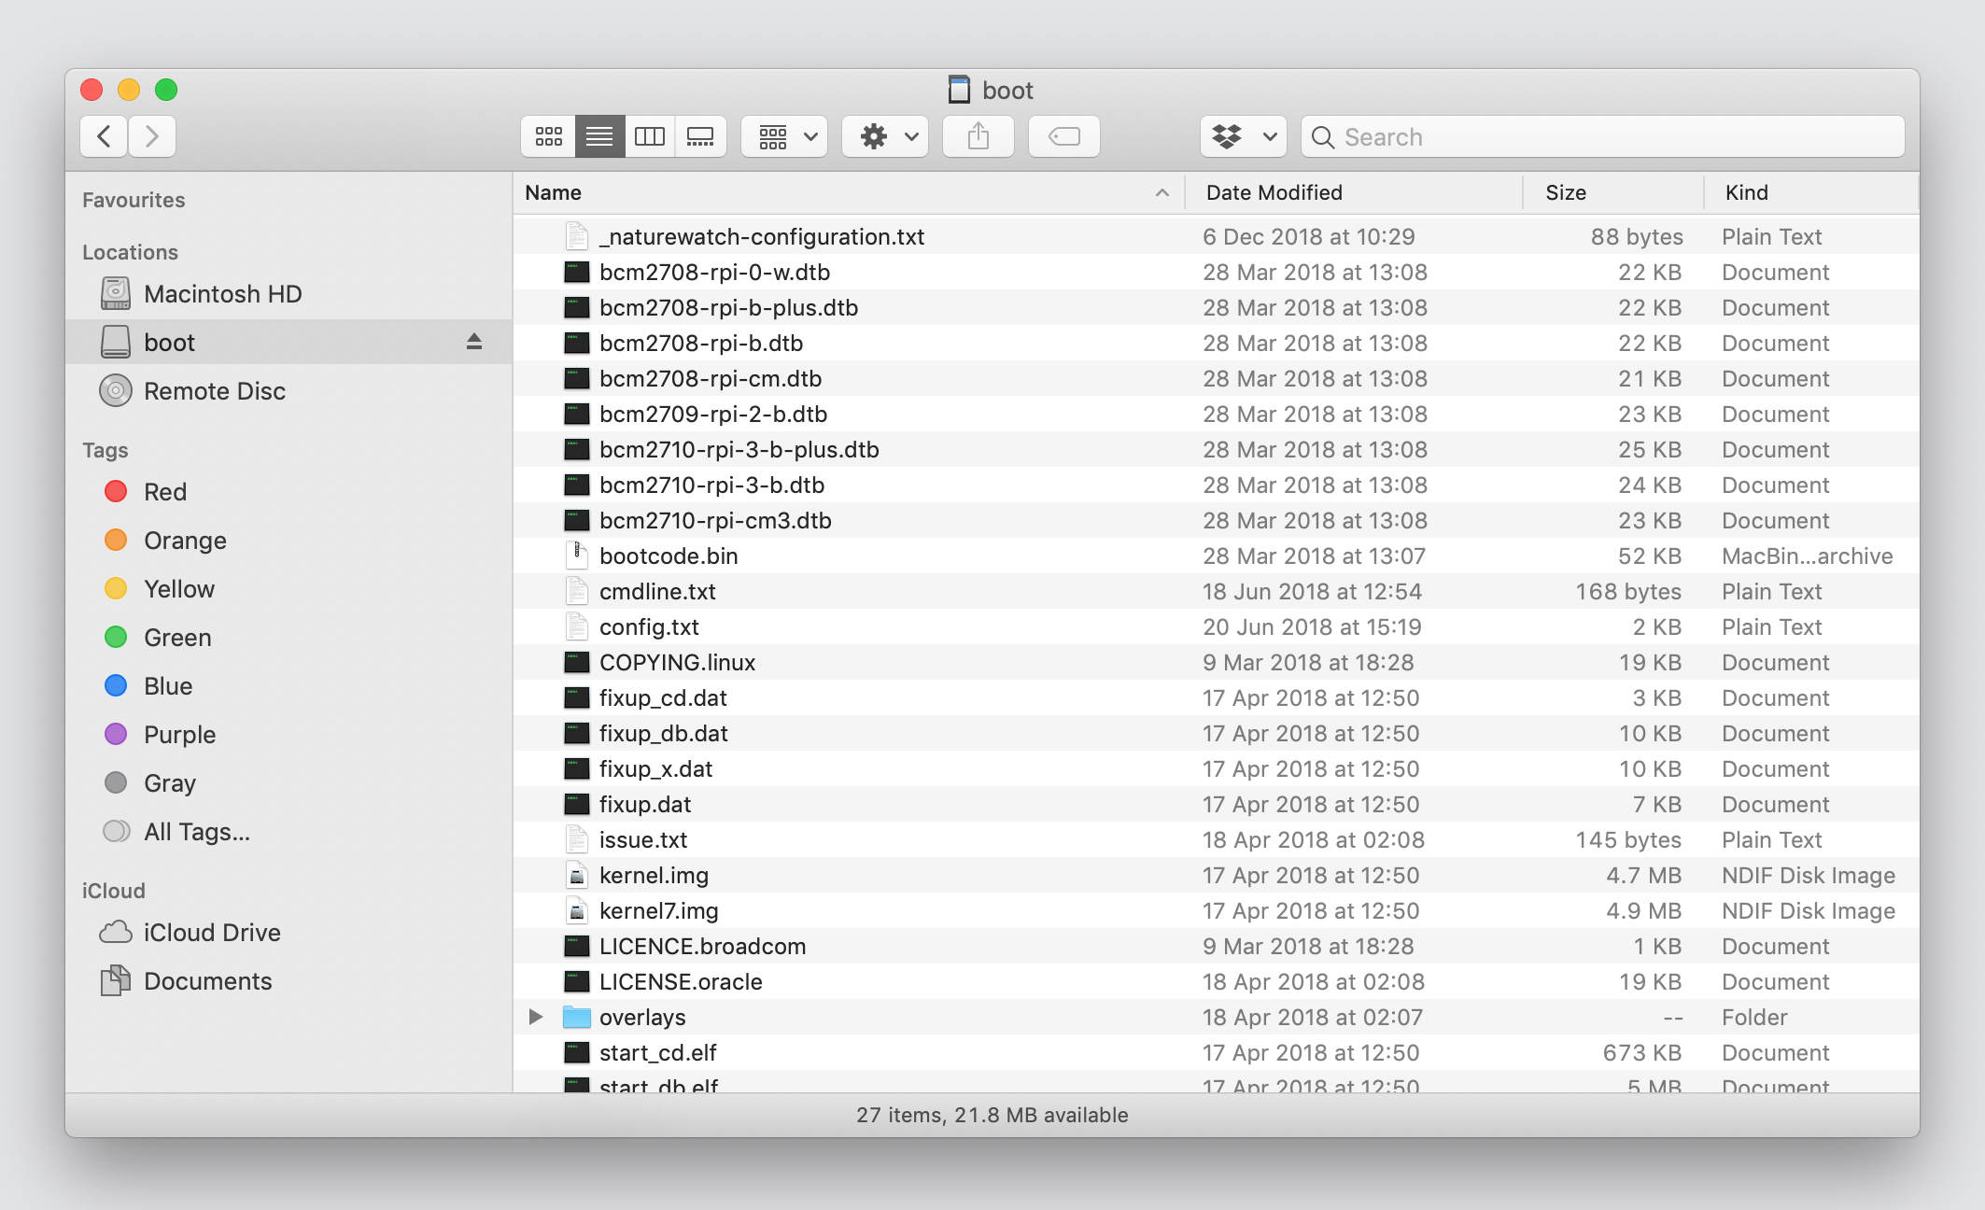Click the boot title proxy icon

959,90
